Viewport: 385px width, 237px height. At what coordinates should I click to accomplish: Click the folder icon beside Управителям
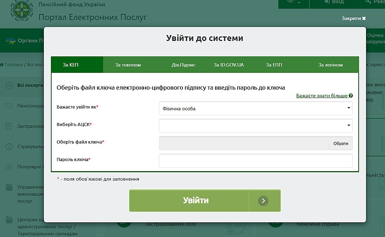[x=9, y=187]
